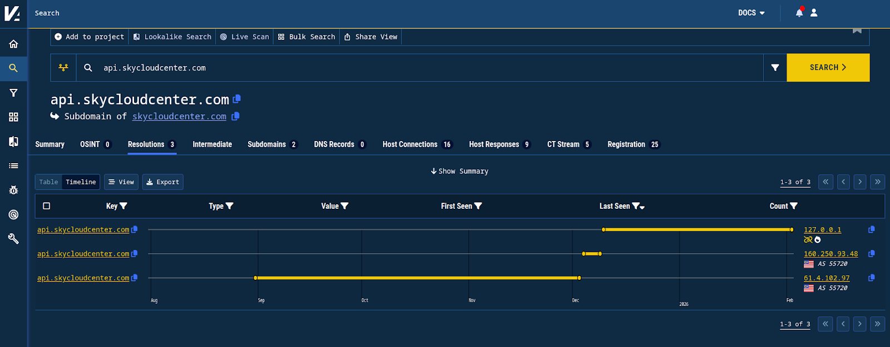Click the yellow SEARCH button
This screenshot has height=347, width=890.
click(828, 68)
